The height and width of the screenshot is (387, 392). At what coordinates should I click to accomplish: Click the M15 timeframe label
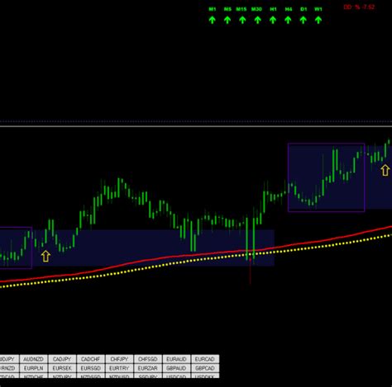(x=241, y=9)
